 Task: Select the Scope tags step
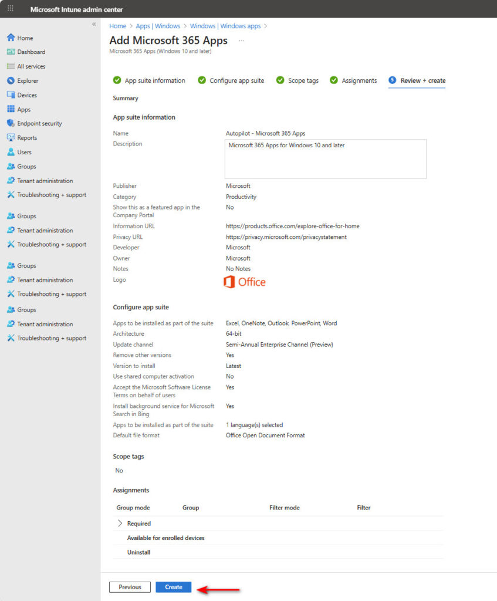[303, 80]
